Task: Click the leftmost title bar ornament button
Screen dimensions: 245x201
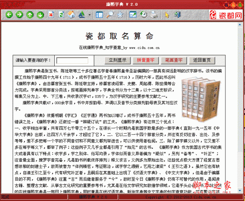Action: click(226, 4)
